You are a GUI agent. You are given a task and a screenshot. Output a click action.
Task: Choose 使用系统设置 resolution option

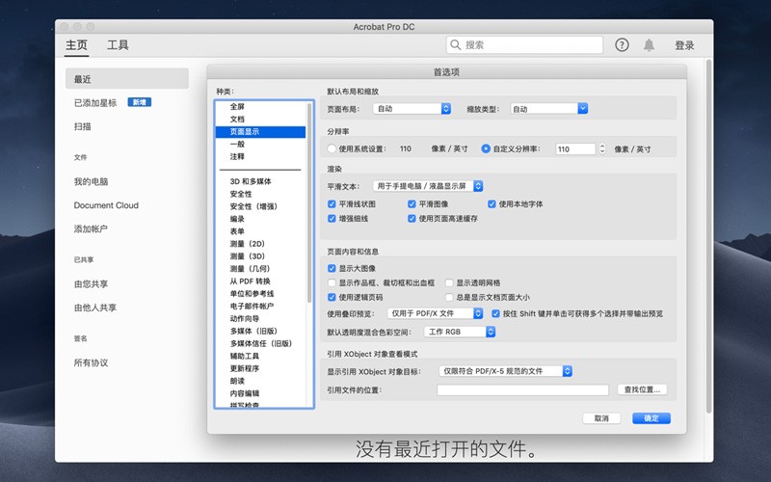point(332,148)
